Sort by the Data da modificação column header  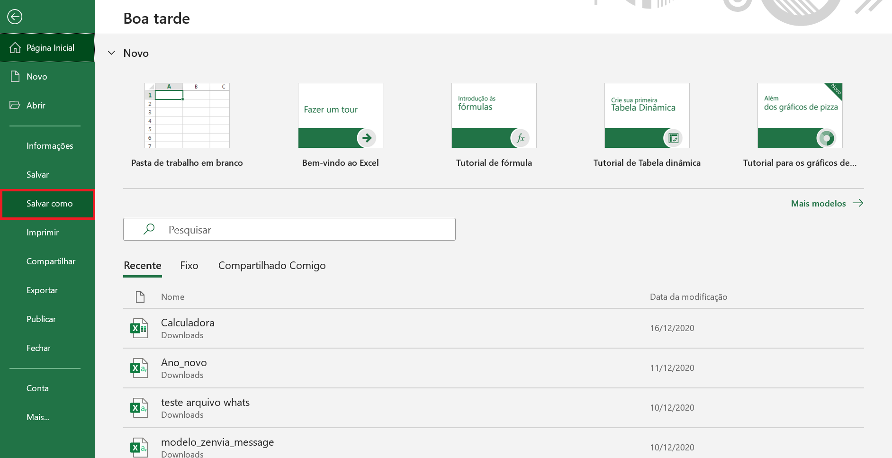pyautogui.click(x=688, y=297)
